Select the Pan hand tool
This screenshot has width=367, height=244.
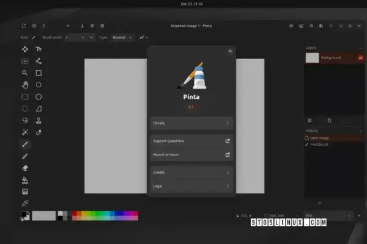click(x=25, y=85)
